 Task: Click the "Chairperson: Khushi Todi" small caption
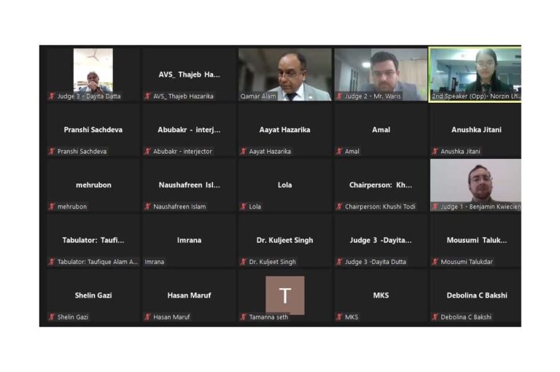[380, 206]
